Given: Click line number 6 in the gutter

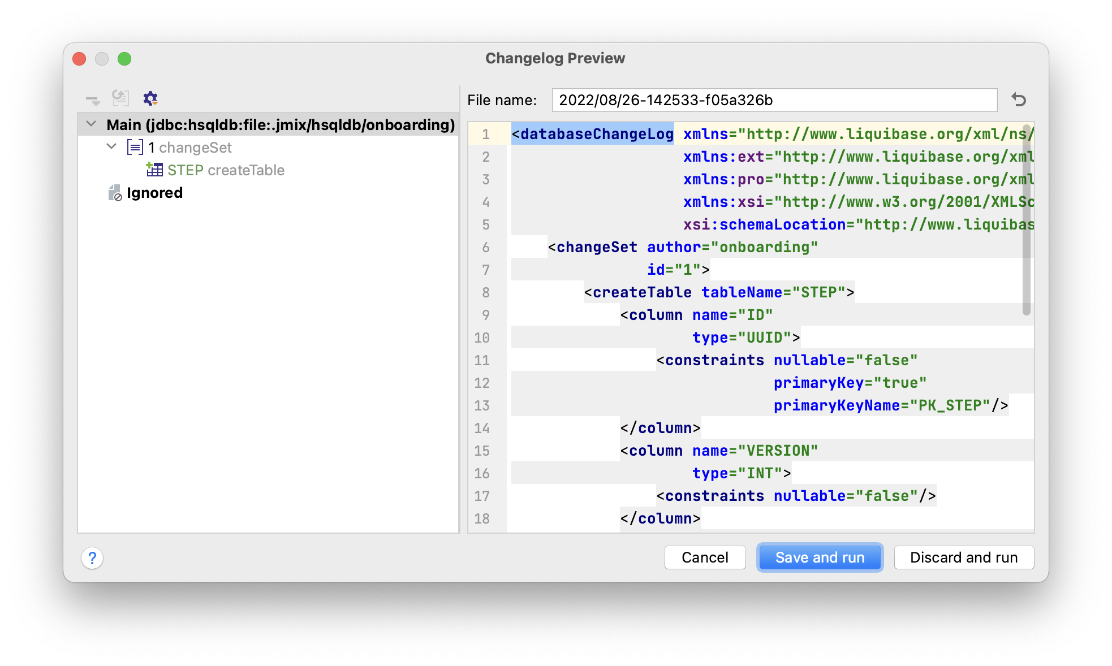Looking at the screenshot, I should (485, 247).
